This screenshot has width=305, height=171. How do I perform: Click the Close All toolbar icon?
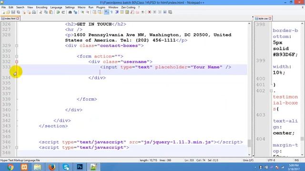[x=29, y=12]
